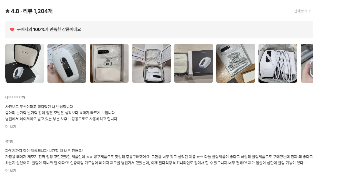
Task: Click the 100% satisfied buyers banner
Action: [x=159, y=30]
